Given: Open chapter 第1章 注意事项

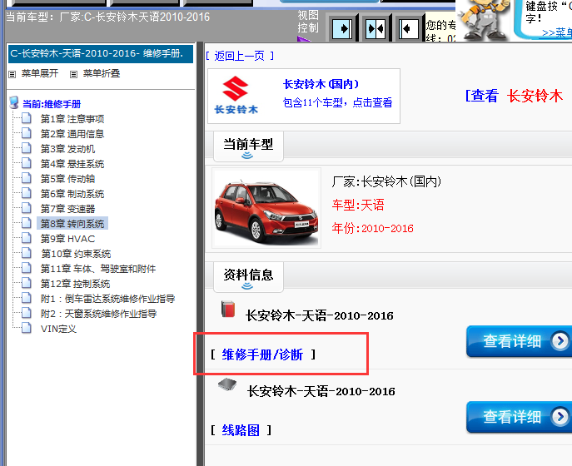Looking at the screenshot, I should (x=72, y=119).
